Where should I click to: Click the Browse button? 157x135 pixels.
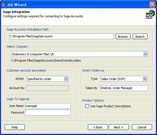tap(123, 37)
